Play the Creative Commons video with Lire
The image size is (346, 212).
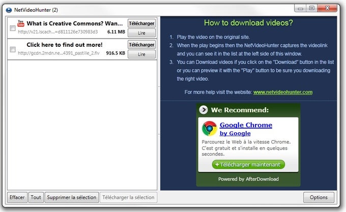(x=141, y=33)
